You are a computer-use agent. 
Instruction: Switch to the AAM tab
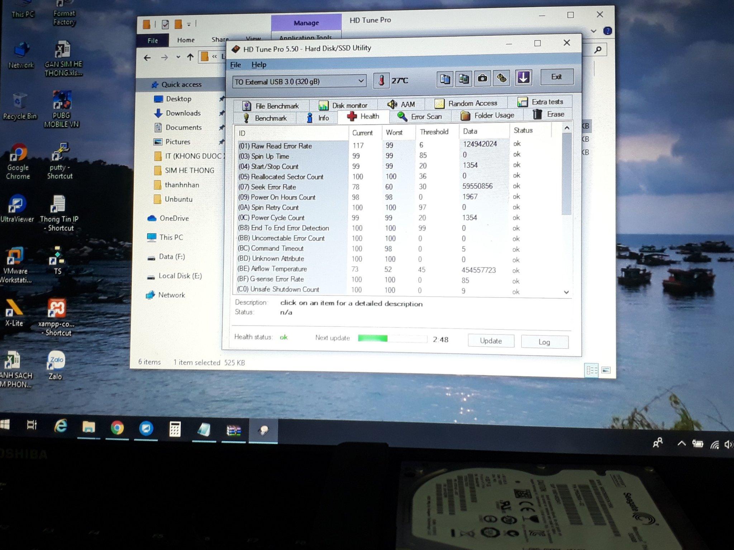click(401, 104)
